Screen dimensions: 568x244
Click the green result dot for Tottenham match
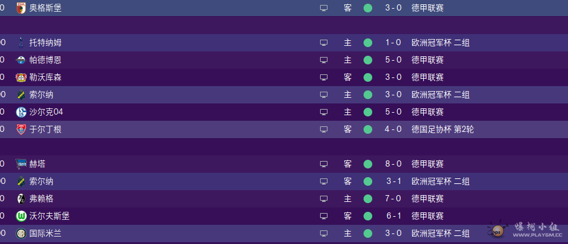coord(368,43)
